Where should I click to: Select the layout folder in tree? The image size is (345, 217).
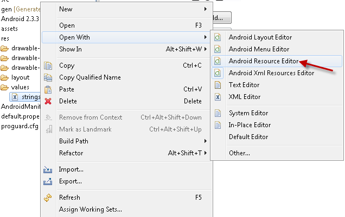20,77
